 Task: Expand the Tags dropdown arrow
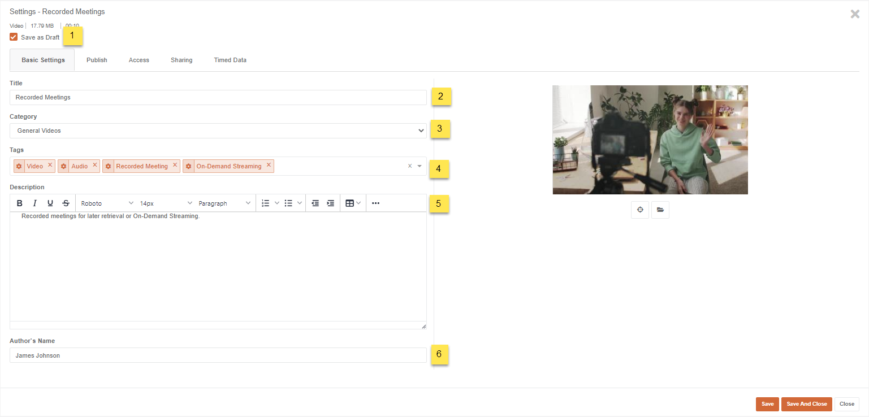click(420, 166)
